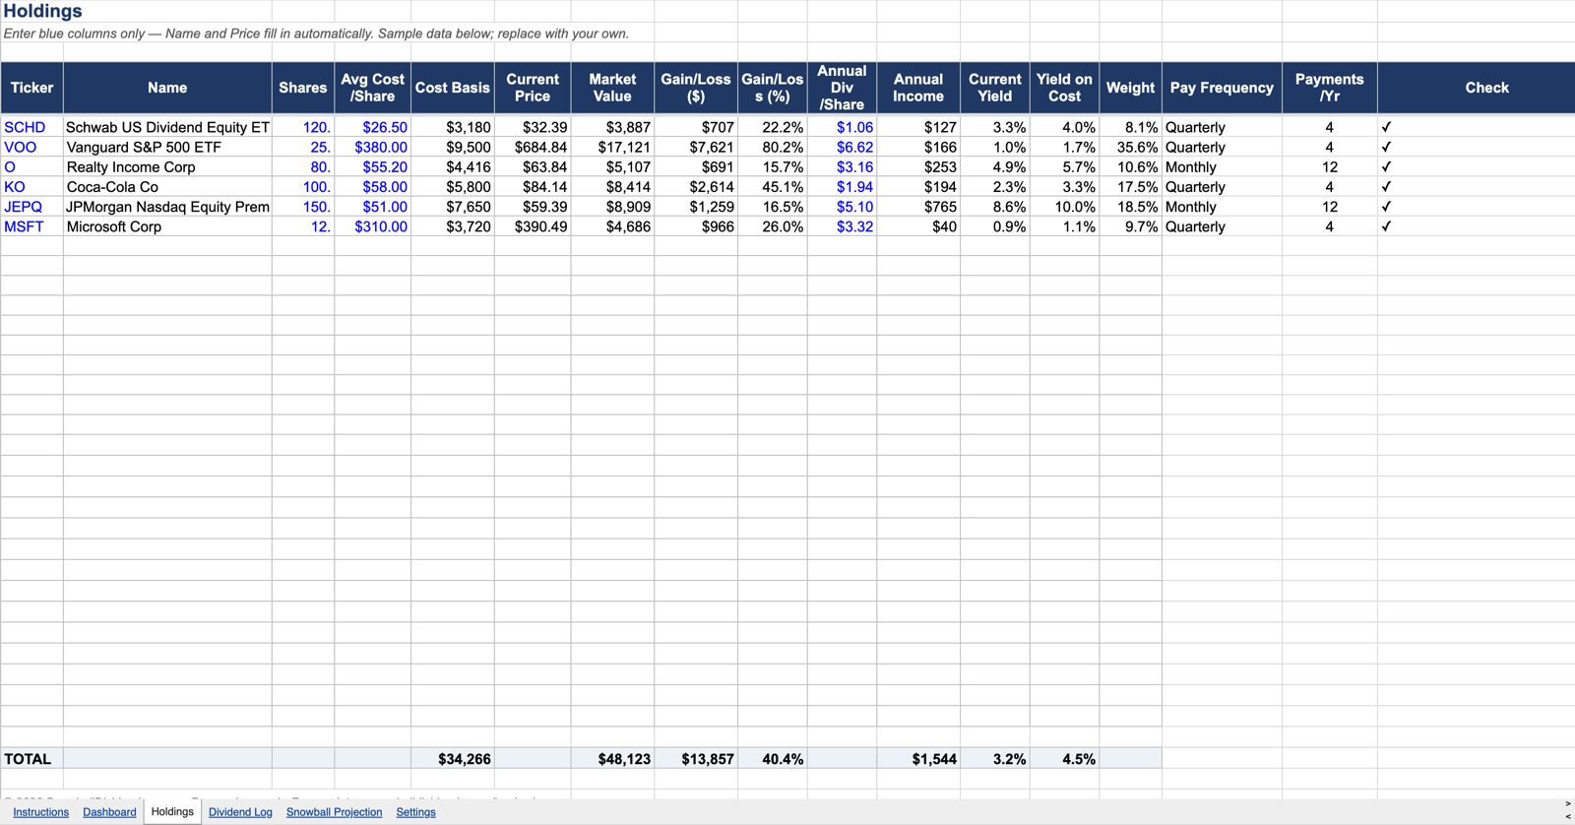Open the Settings sheet tab
The width and height of the screenshot is (1575, 825).
[415, 812]
